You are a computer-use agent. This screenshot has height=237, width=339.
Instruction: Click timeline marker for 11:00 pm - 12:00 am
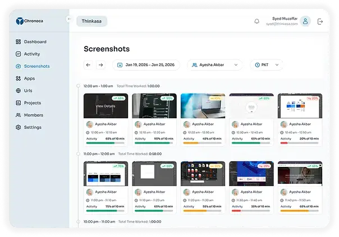[78, 154]
